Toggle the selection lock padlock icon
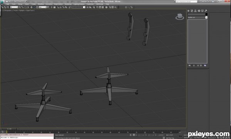This screenshot has height=139, width=231. 131,135
